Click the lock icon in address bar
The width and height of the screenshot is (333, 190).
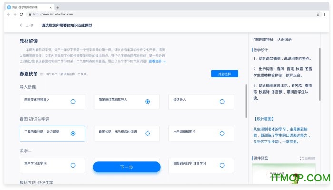click(x=30, y=14)
